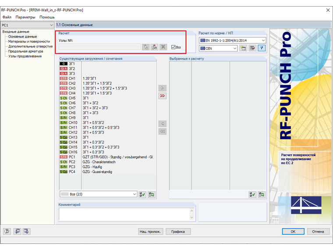Select Дополнительные отверстия tree item
Image resolution: width=333 pixels, height=250 pixels.
(x=30, y=46)
